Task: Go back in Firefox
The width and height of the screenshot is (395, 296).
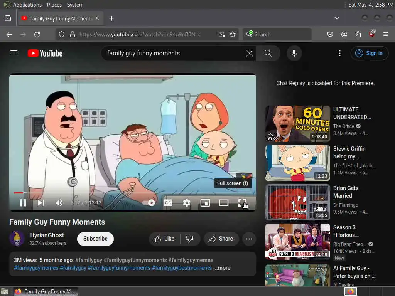Action: 9,34
